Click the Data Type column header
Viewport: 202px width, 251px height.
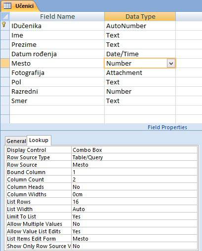(x=140, y=16)
